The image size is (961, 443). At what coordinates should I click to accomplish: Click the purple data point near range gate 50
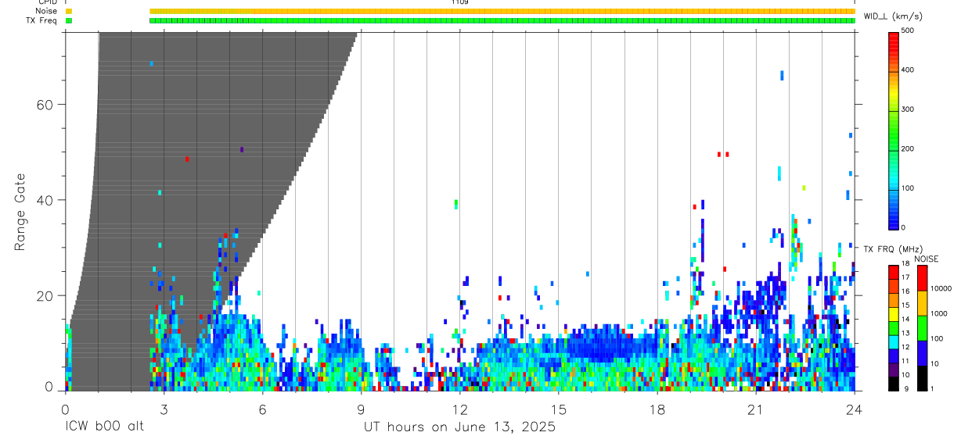(x=242, y=149)
